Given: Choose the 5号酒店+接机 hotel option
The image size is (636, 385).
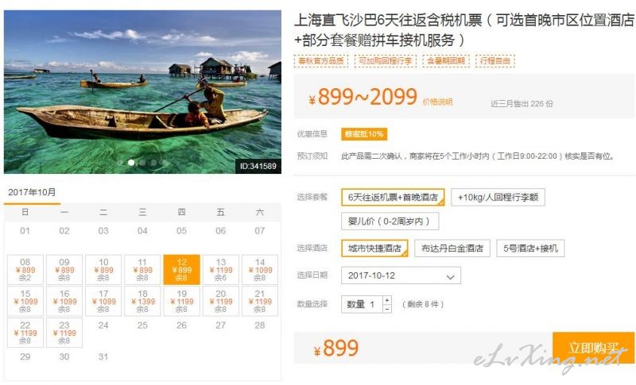Looking at the screenshot, I should (x=530, y=248).
